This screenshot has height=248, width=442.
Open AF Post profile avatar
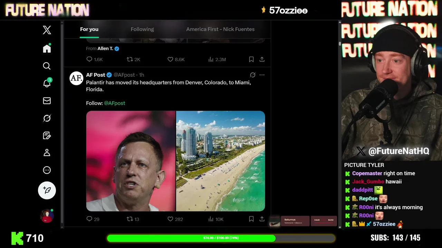[76, 79]
